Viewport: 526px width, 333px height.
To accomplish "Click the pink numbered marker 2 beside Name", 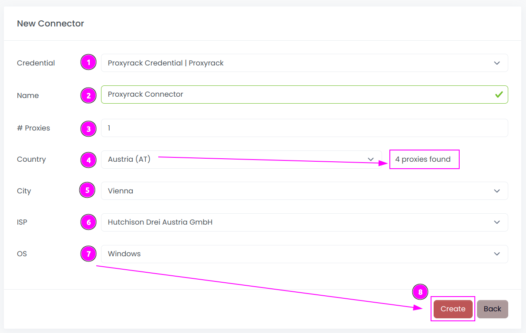I will pos(88,95).
